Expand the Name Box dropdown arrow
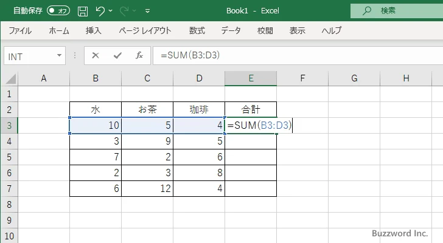The width and height of the screenshot is (443, 243). (x=59, y=56)
